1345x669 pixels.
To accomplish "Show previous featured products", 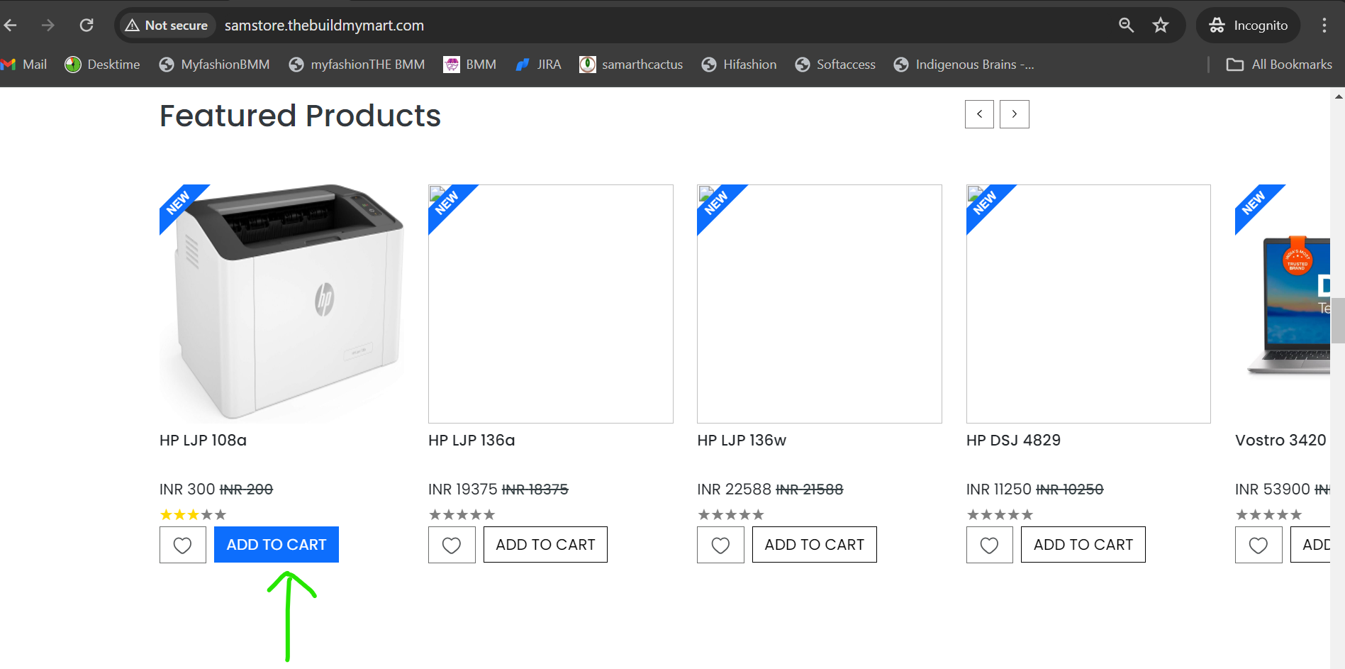I will [x=979, y=114].
